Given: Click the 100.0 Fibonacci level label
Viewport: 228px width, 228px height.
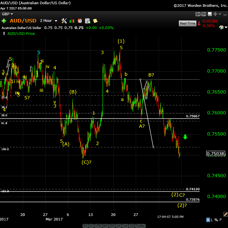Looking at the screenshot, I should (5, 149).
